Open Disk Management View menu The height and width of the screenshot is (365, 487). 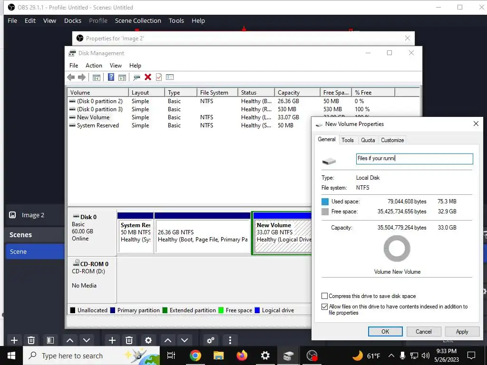click(x=116, y=66)
